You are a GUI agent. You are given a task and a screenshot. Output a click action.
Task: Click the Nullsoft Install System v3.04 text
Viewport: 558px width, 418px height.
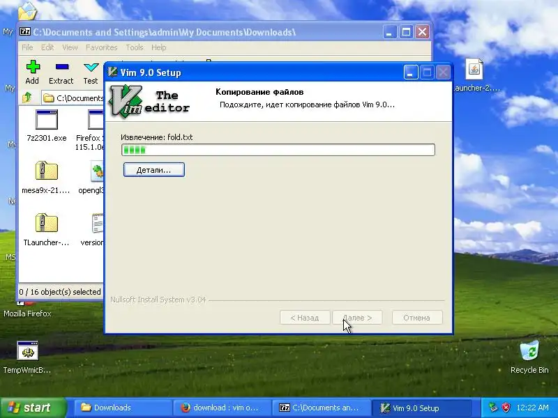coord(158,300)
